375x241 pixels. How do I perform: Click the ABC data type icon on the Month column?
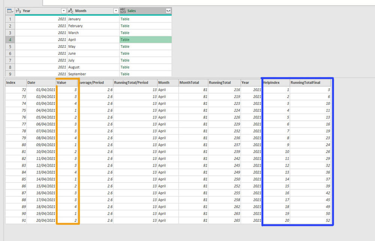pyautogui.click(x=69, y=11)
